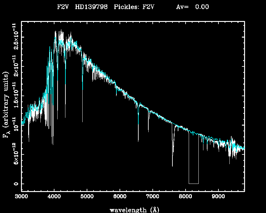Click the 4000 x-axis tick label
The height and width of the screenshot is (213, 266).
coord(54,197)
